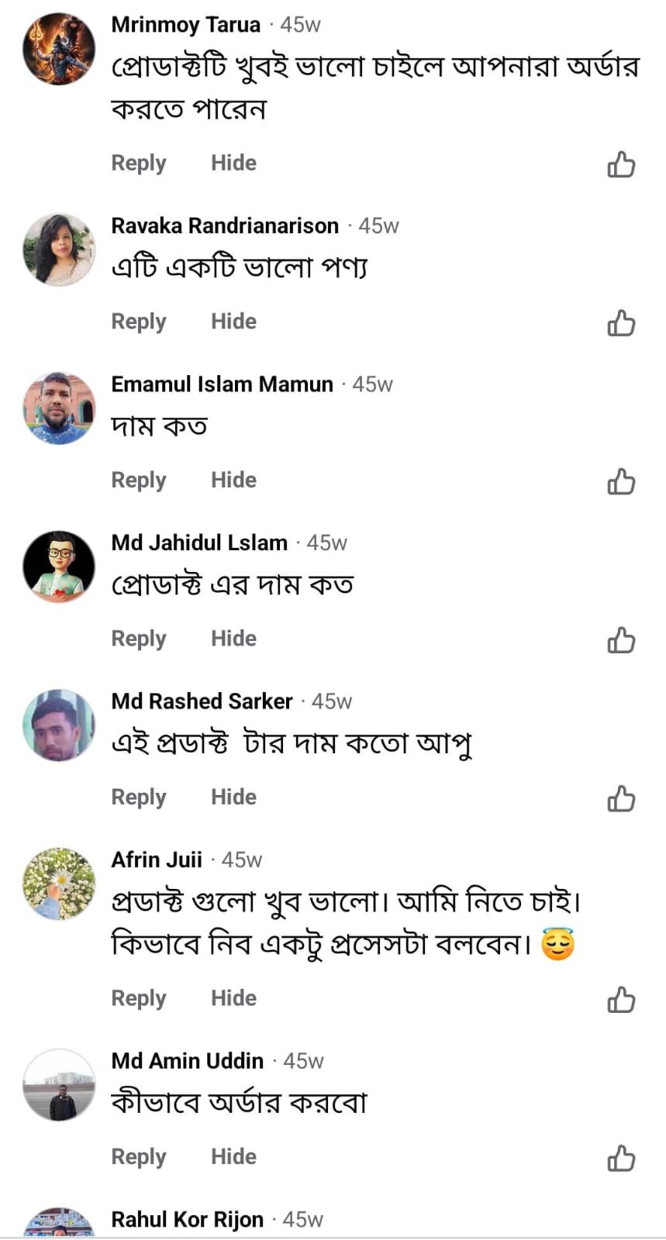This screenshot has width=666, height=1240.
Task: Reply to Afrin Juii's comment
Action: (139, 998)
